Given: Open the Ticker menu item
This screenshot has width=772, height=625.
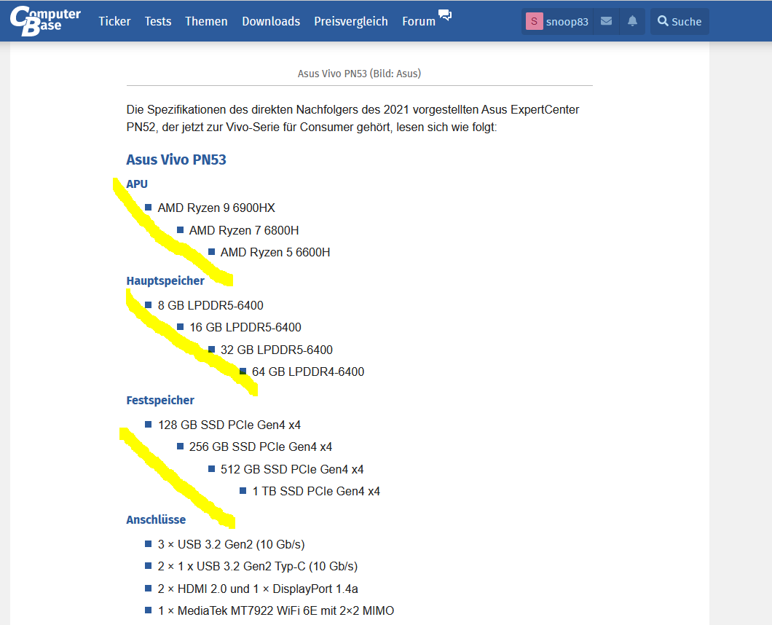Looking at the screenshot, I should click(x=114, y=21).
